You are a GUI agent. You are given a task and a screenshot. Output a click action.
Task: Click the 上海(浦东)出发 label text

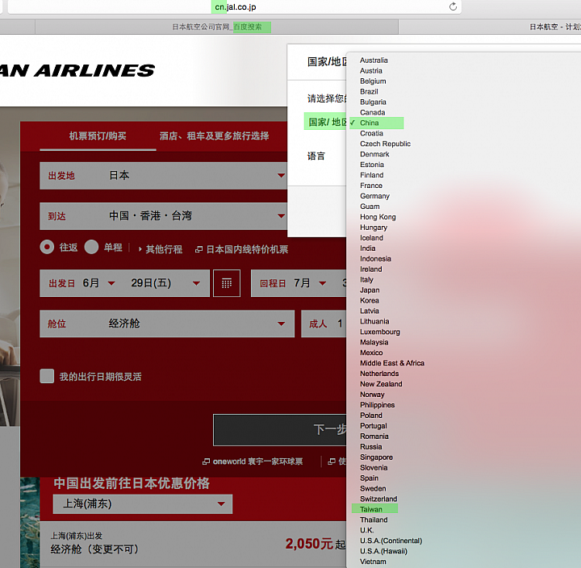tap(77, 536)
